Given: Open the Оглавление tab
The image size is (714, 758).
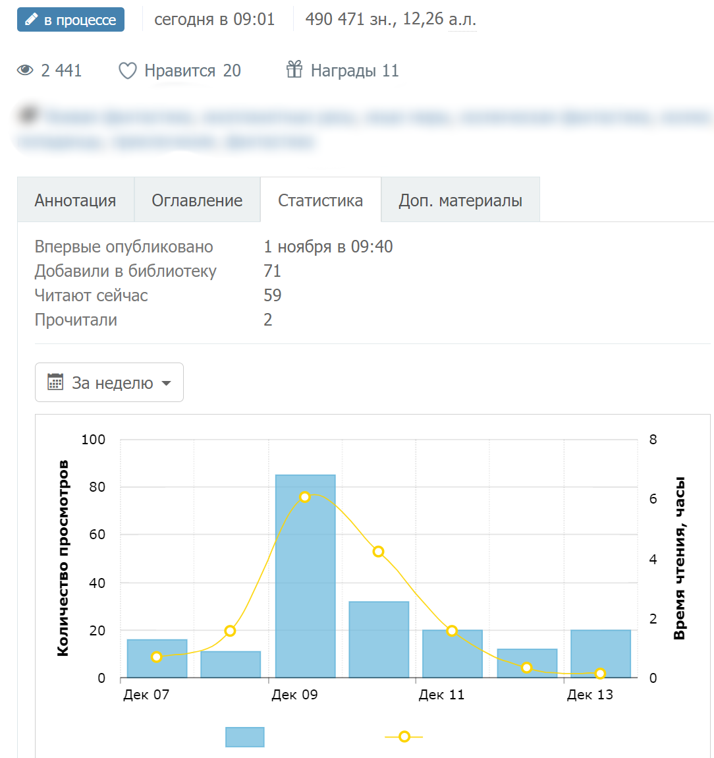Looking at the screenshot, I should coord(197,199).
